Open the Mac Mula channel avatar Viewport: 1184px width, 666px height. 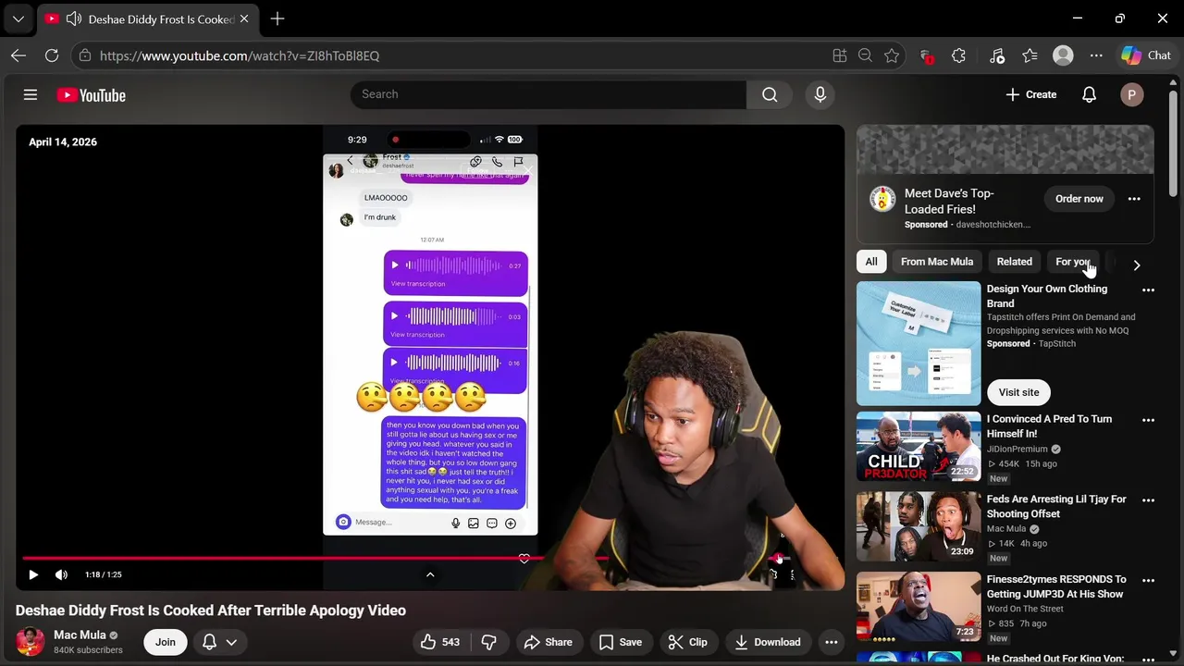coord(31,641)
